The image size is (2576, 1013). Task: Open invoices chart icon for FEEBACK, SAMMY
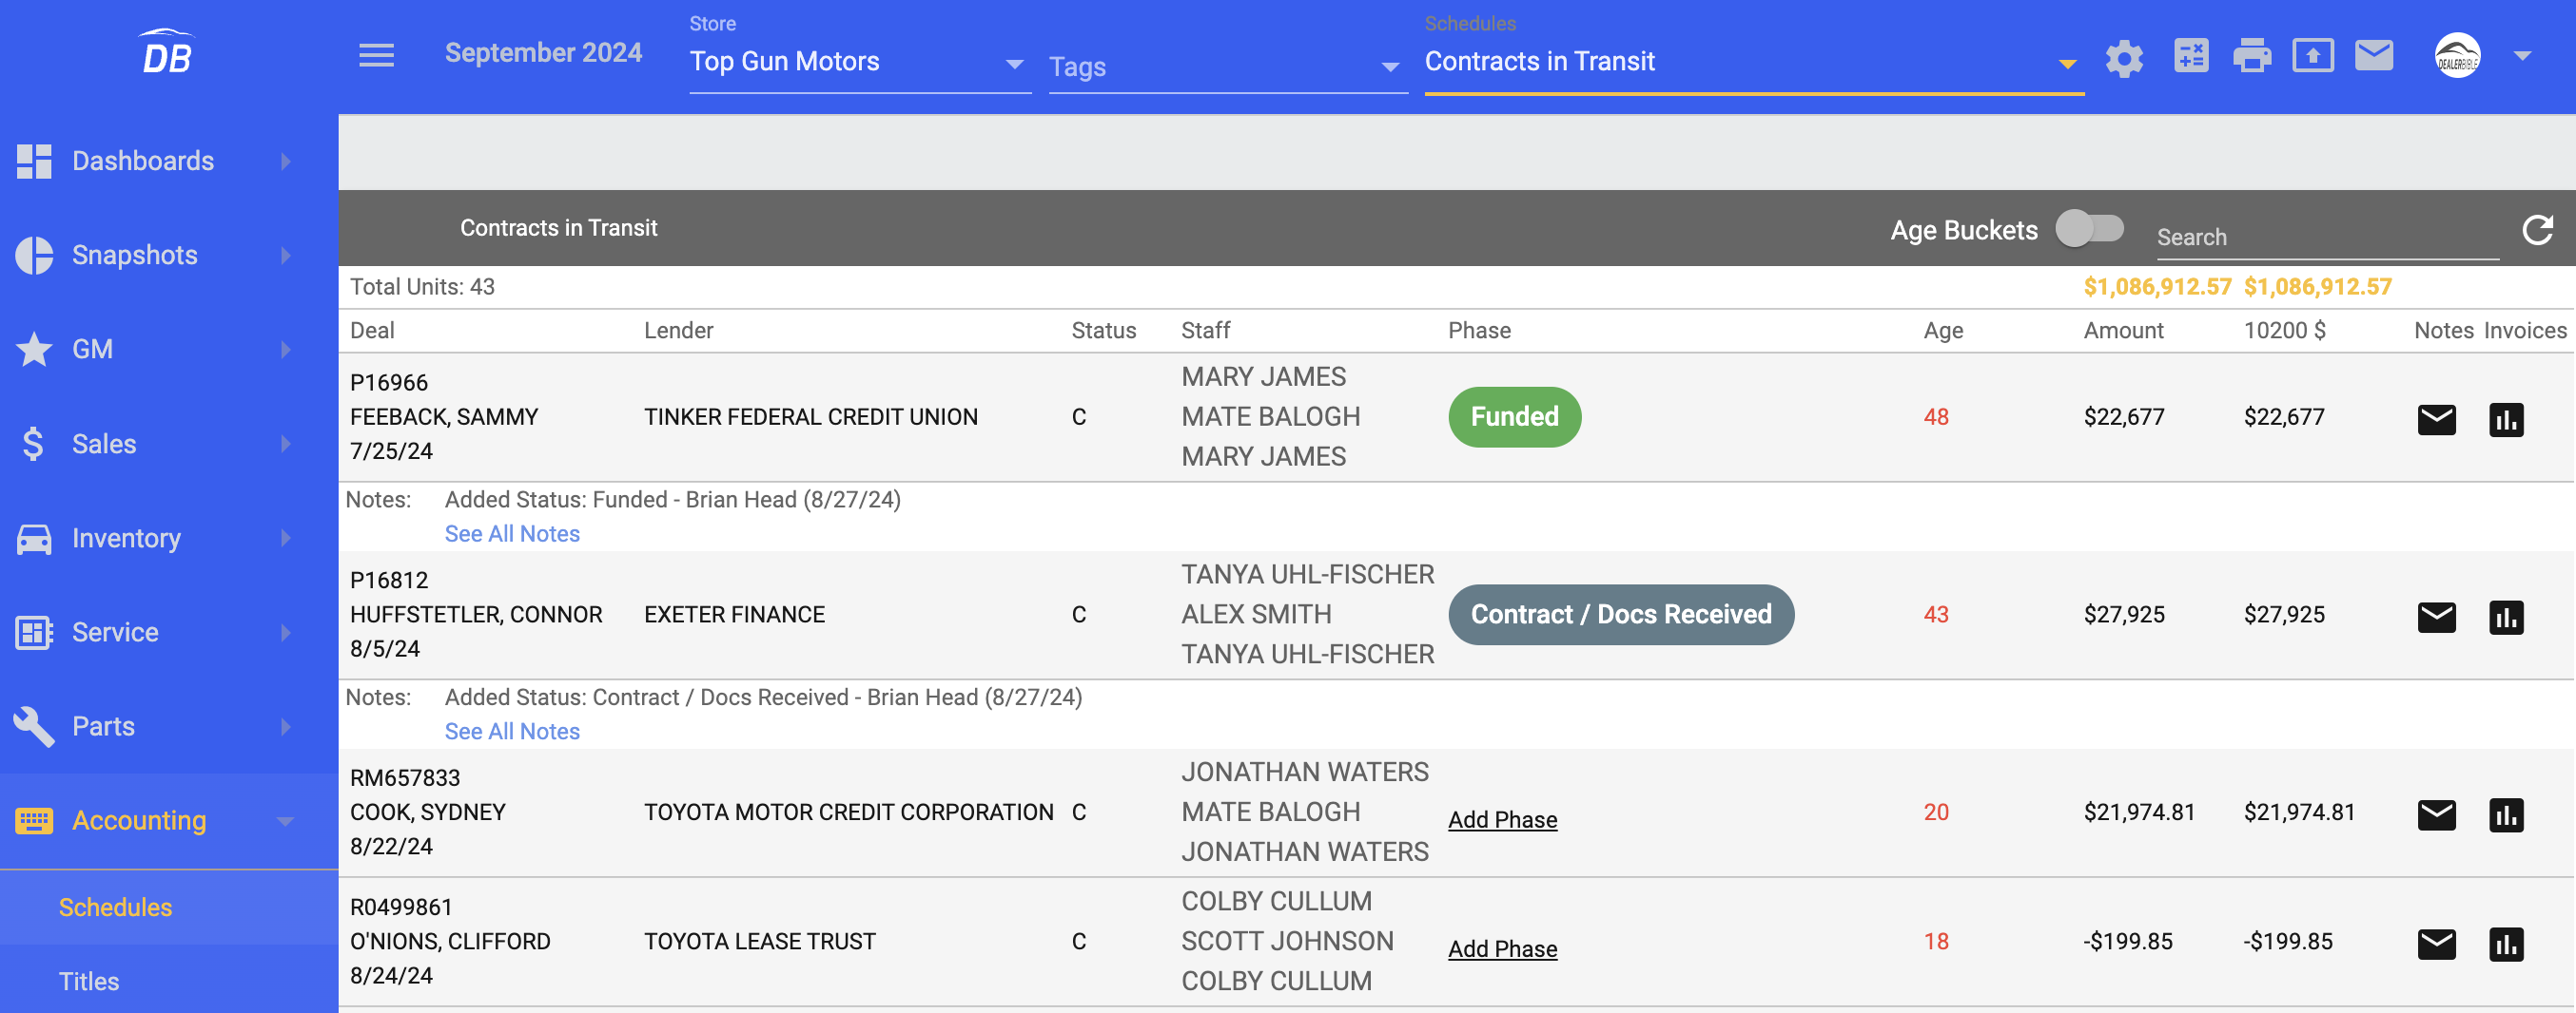point(2506,420)
